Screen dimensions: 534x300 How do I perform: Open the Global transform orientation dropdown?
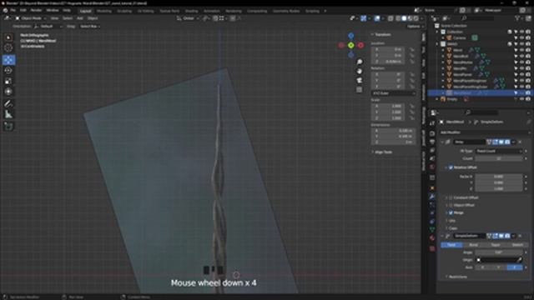[x=188, y=18]
